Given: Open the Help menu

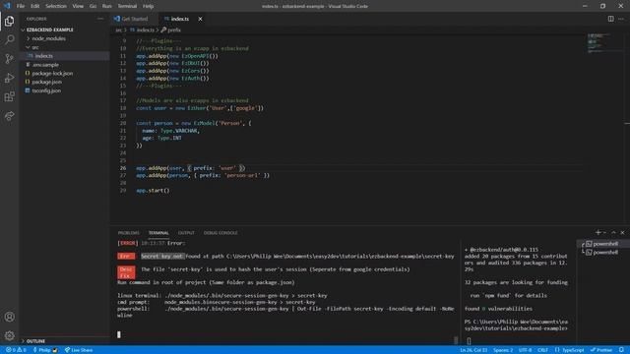Looking at the screenshot, I should (x=149, y=6).
